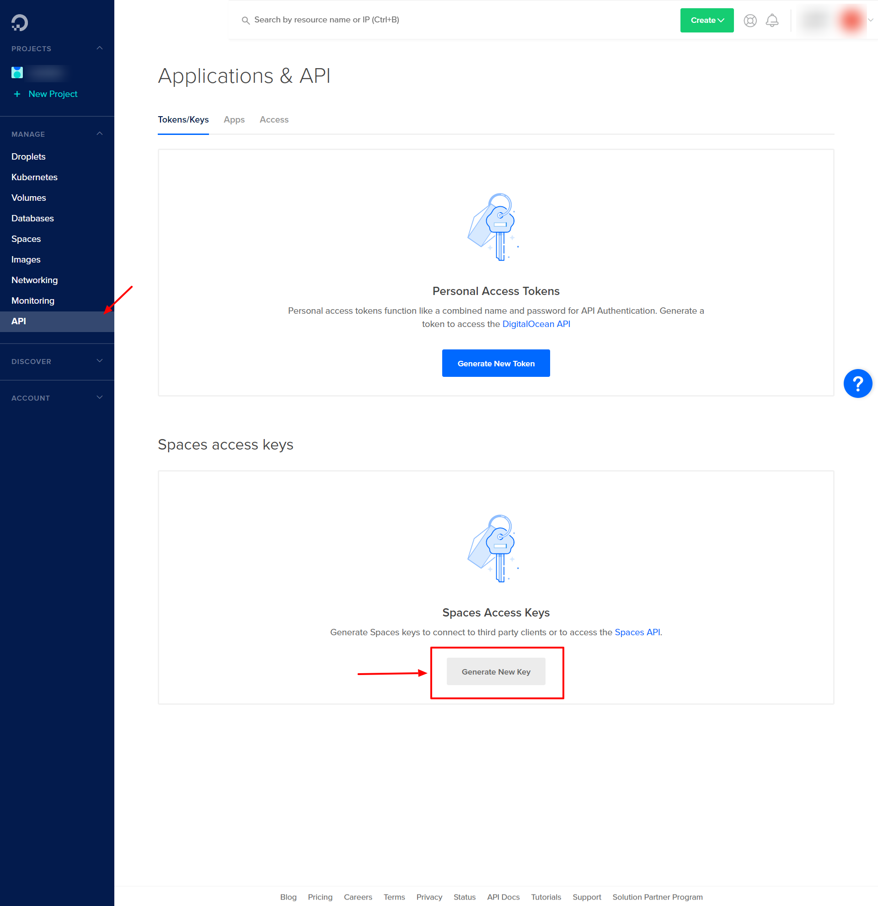
Task: Switch to the Access tab
Action: click(273, 120)
